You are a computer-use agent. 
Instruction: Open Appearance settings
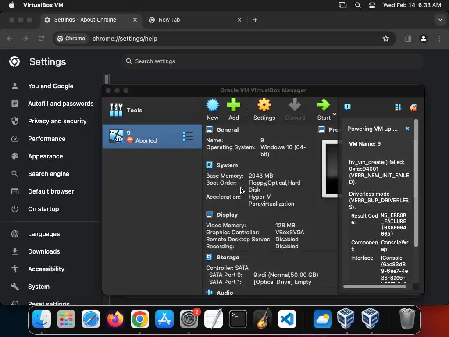[45, 156]
